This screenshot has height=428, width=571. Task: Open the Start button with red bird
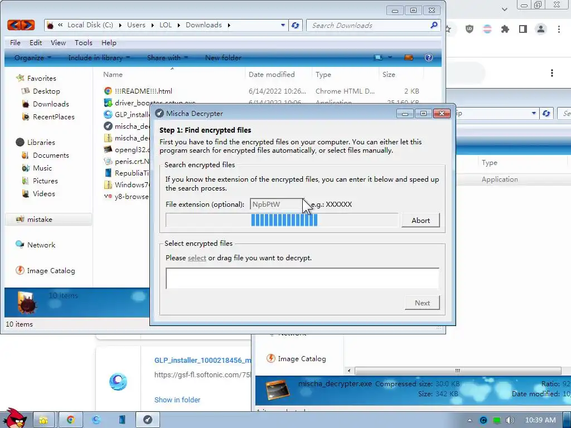tap(14, 418)
